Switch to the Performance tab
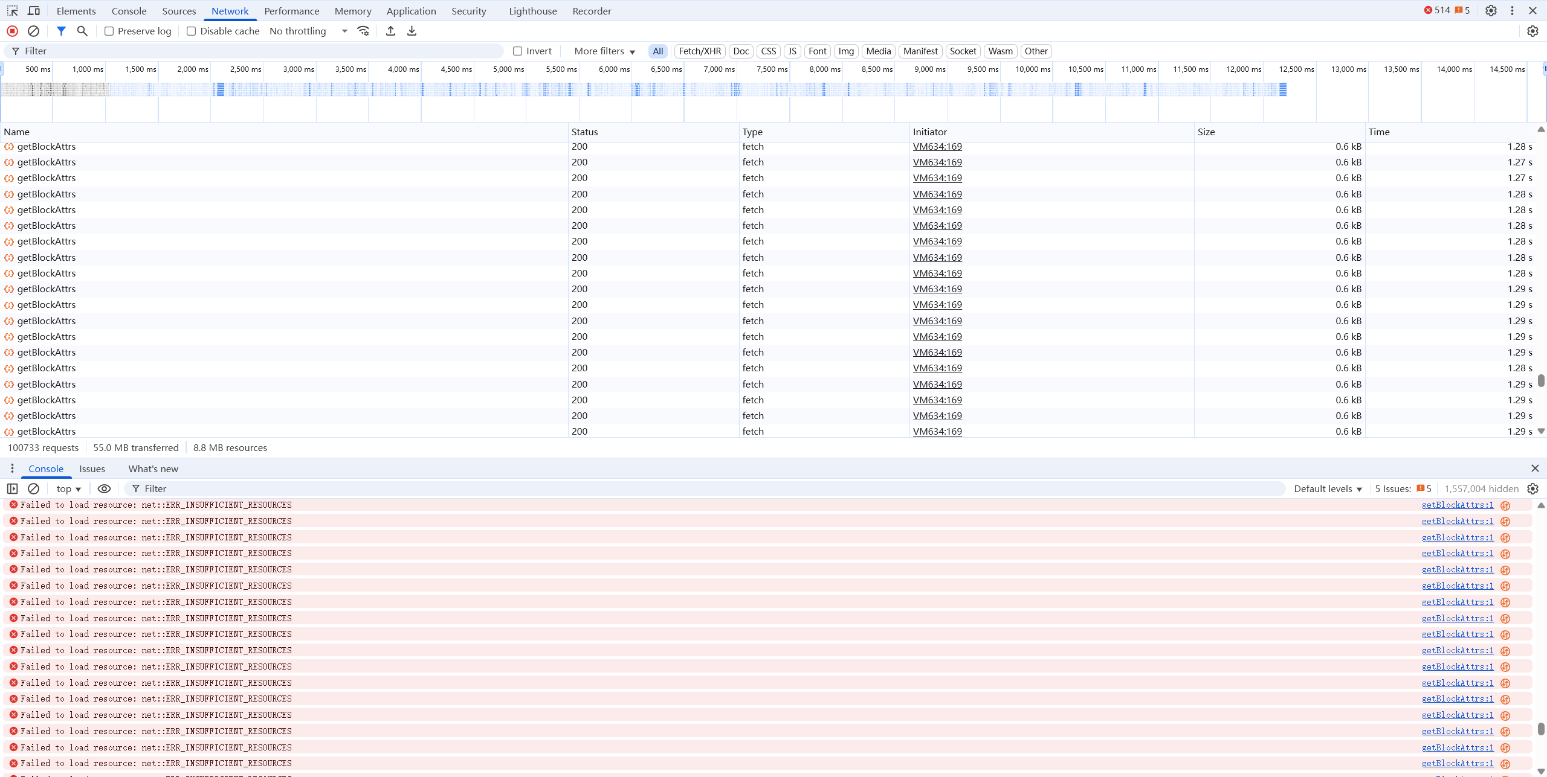1547x777 pixels. click(291, 11)
